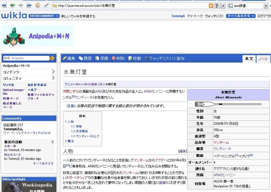Open the Anipedia+M+N sidebar link
Viewport: 271px width, 192px height.
[x=16, y=65]
